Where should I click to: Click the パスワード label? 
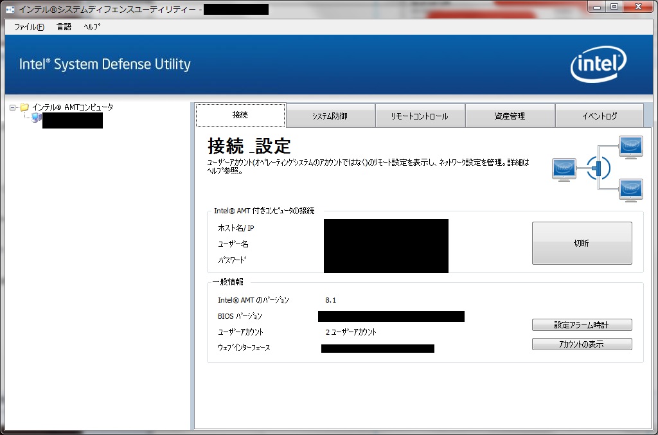pos(232,260)
